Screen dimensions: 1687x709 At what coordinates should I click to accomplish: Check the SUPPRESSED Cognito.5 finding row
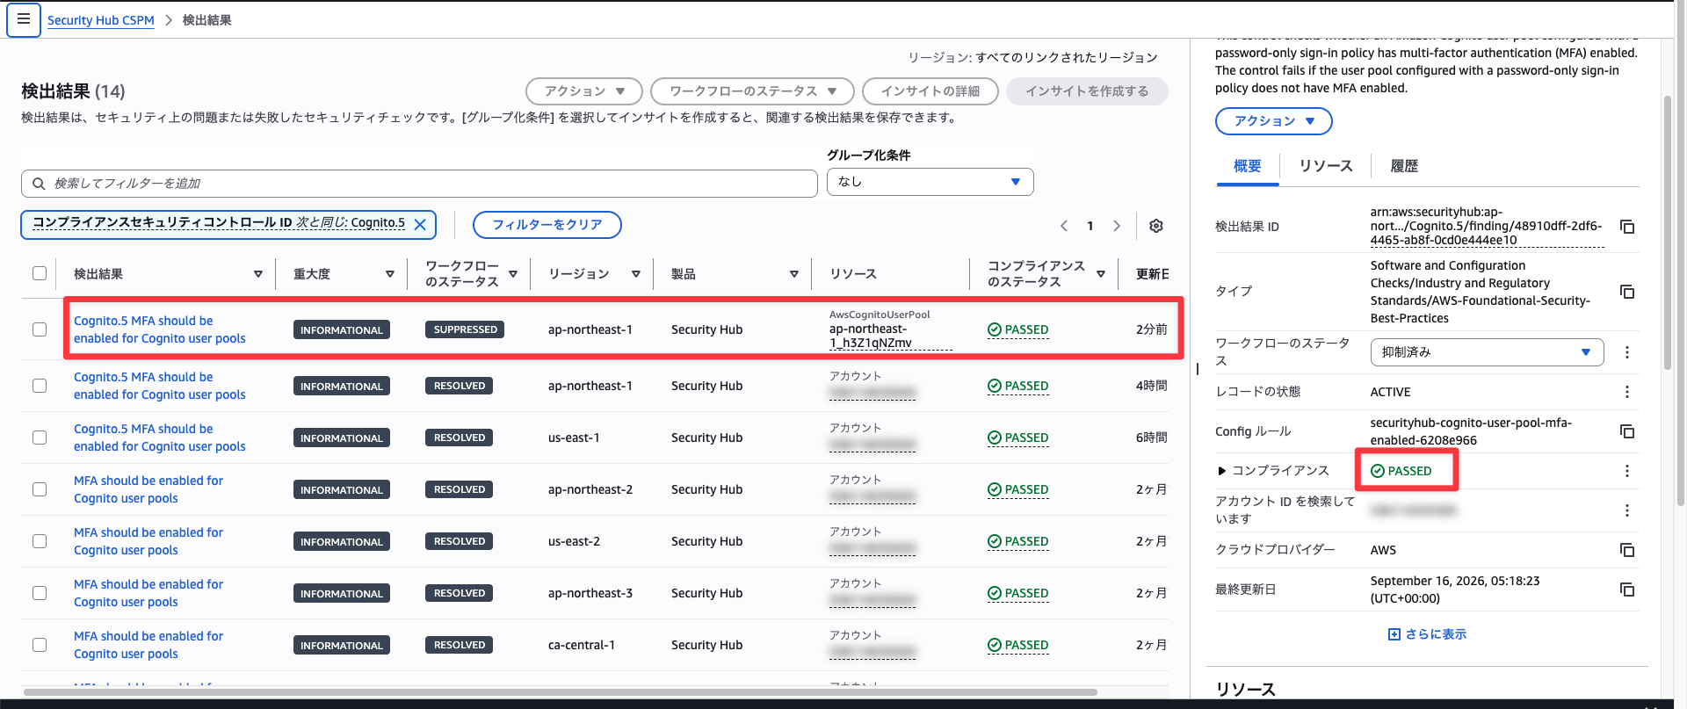(x=40, y=329)
